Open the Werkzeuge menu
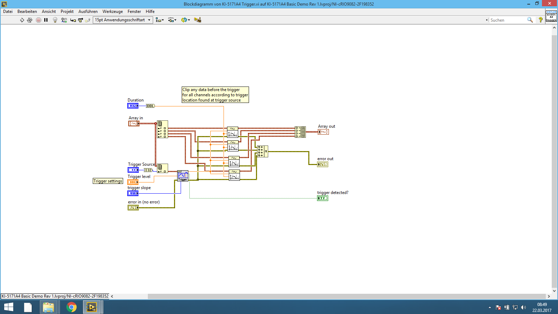Image resolution: width=558 pixels, height=314 pixels. pos(112,12)
